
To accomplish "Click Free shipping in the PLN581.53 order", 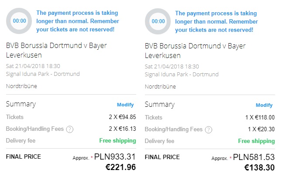I will click(256, 141).
